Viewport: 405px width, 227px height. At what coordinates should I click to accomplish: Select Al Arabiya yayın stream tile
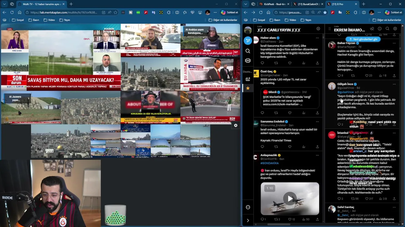[210, 40]
